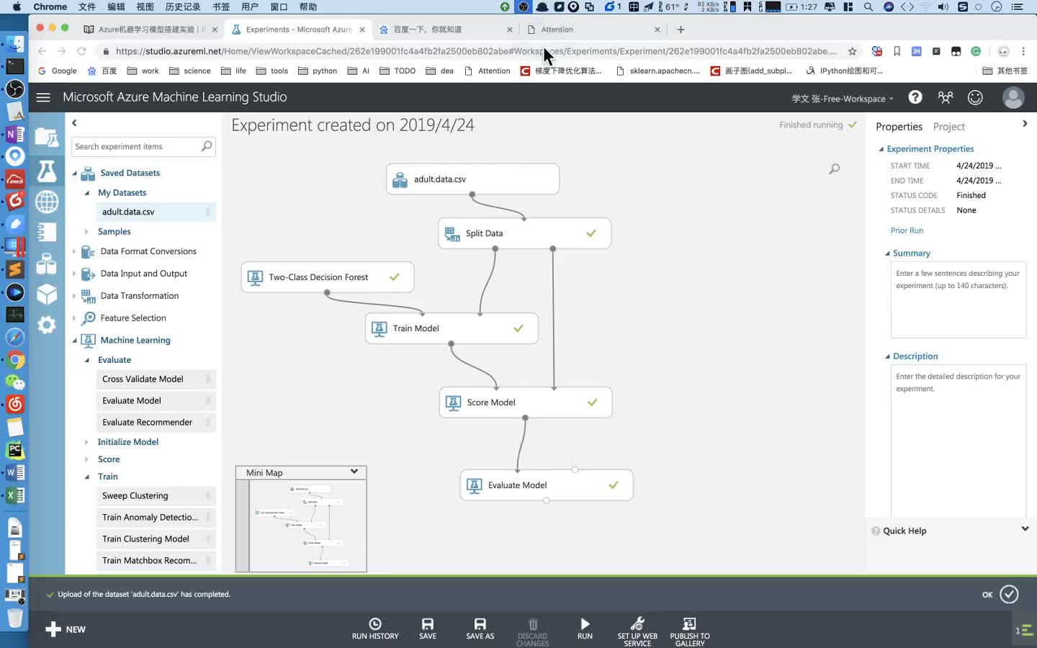Image resolution: width=1037 pixels, height=648 pixels.
Task: Collapse the My Datasets node
Action: 86,193
